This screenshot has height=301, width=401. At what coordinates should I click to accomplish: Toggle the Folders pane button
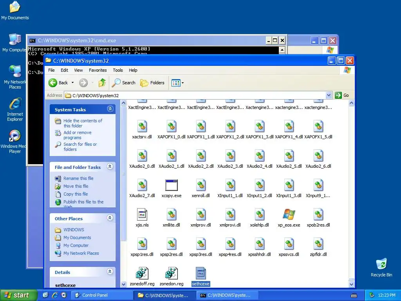point(152,83)
